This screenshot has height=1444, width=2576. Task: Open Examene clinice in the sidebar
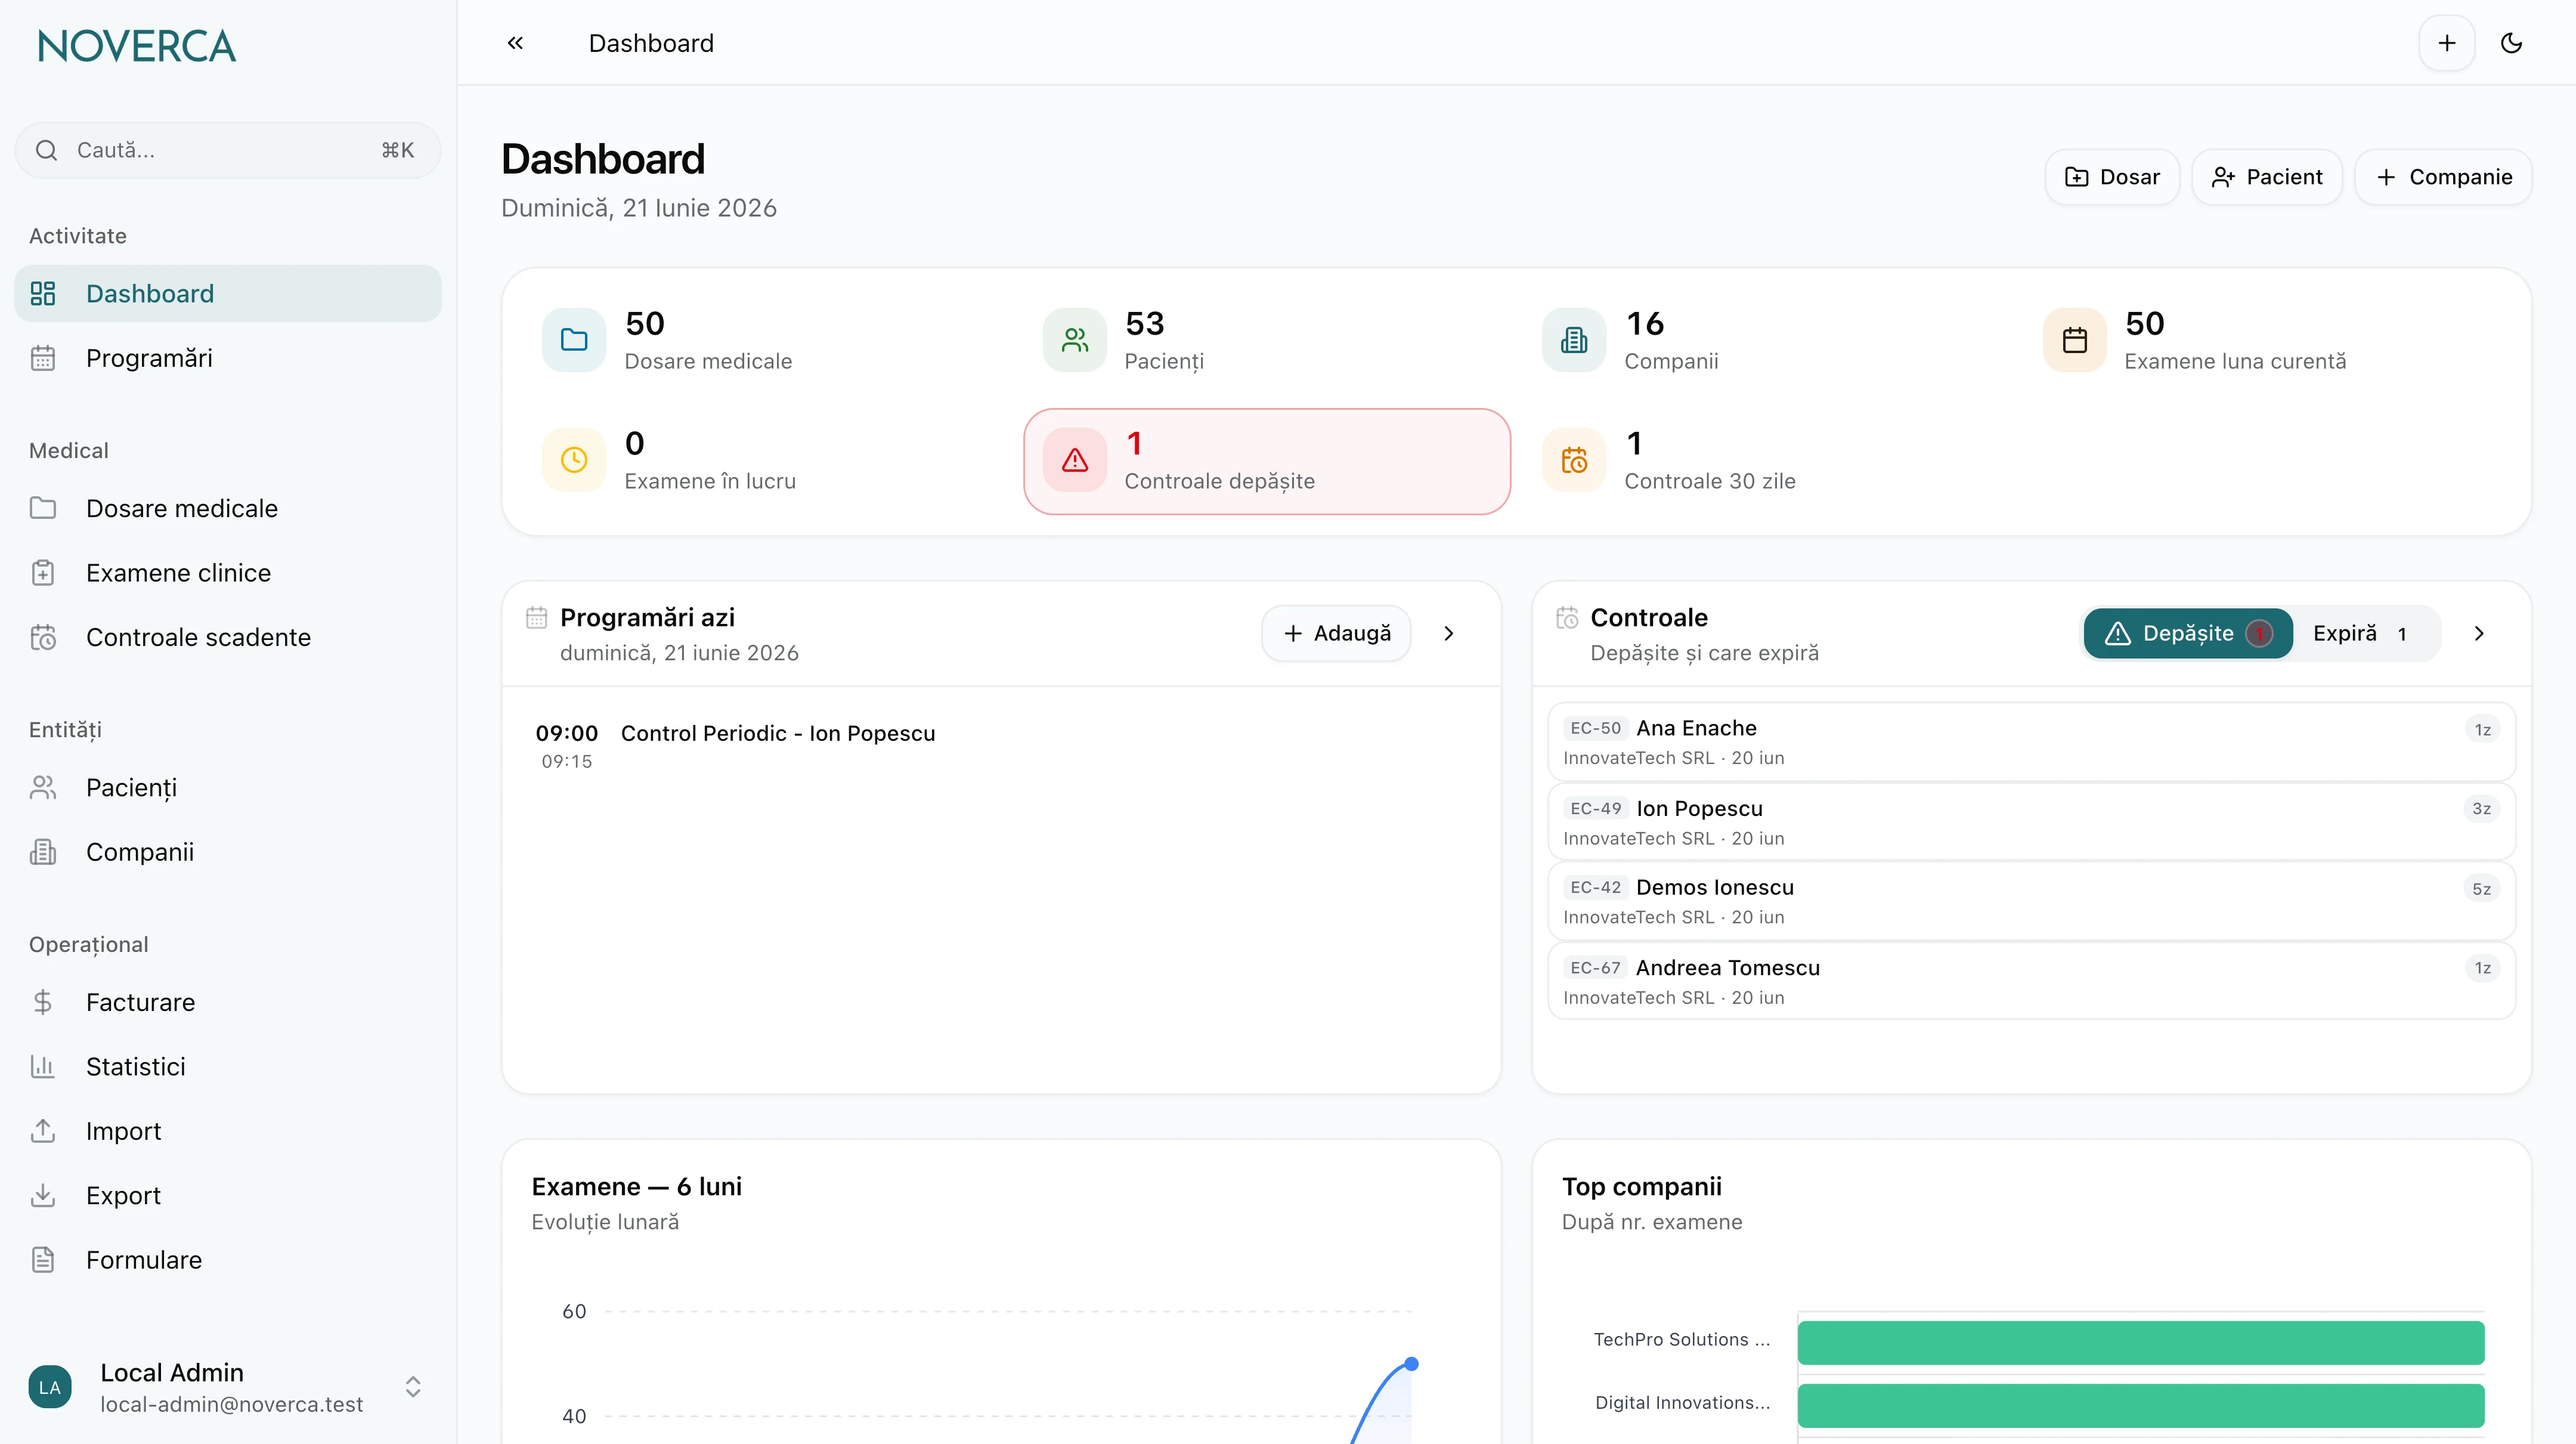click(228, 573)
